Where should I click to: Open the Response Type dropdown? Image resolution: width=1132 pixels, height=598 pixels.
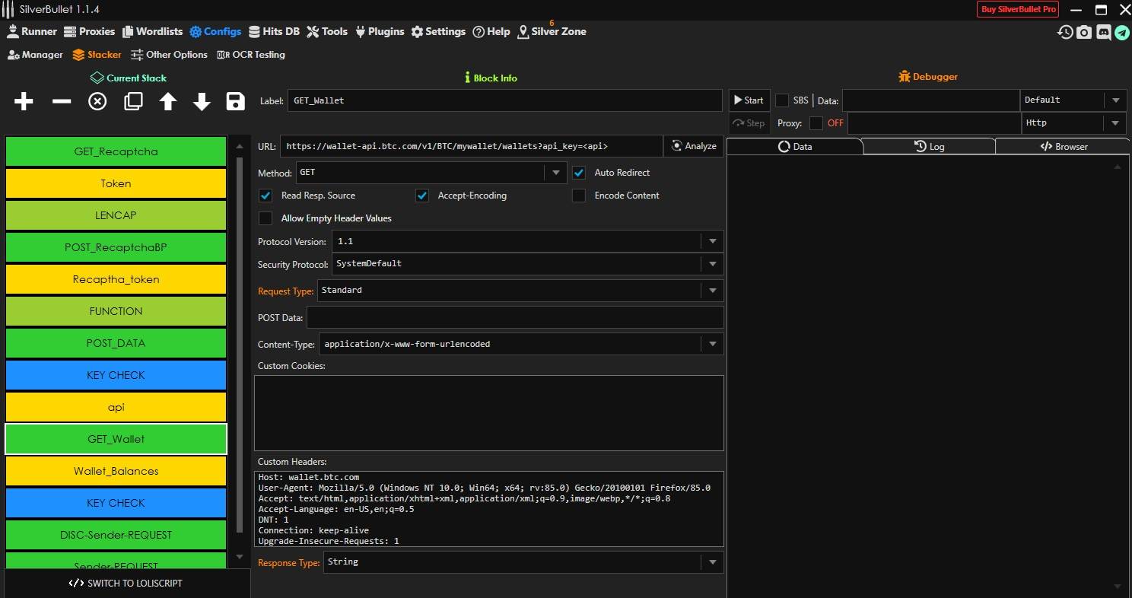click(712, 562)
